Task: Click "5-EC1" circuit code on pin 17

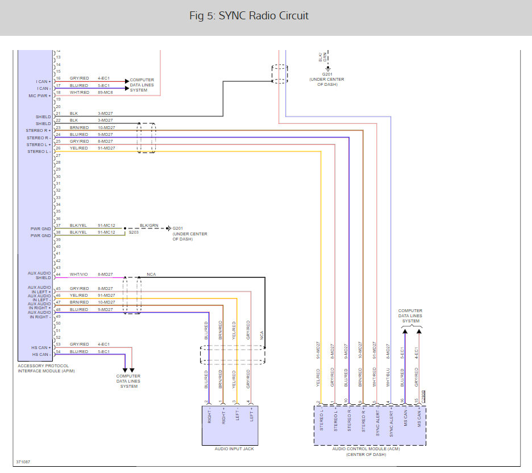Action: [x=103, y=85]
